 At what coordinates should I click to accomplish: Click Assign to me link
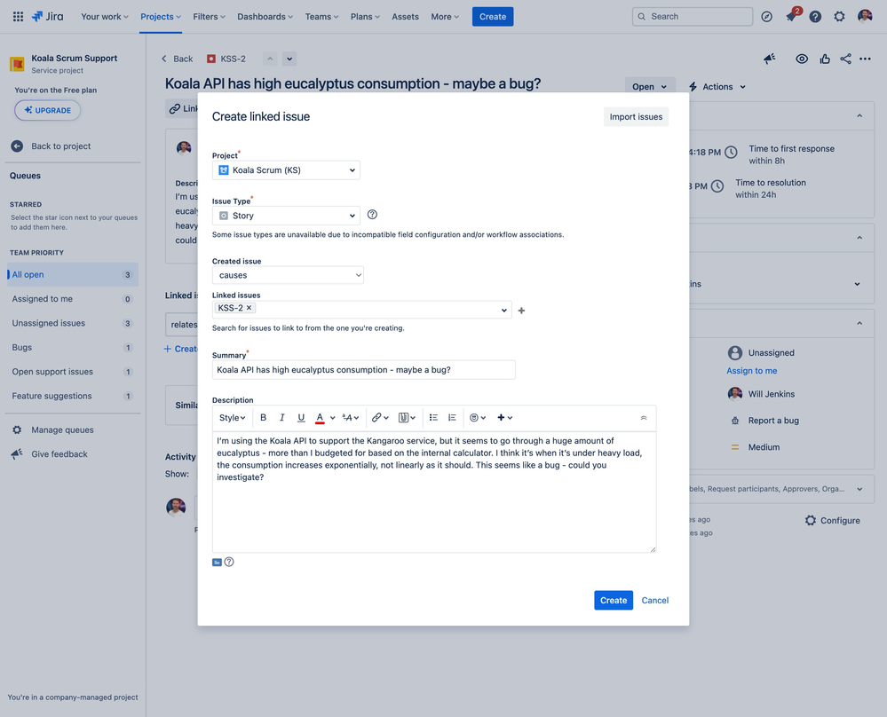pos(751,371)
